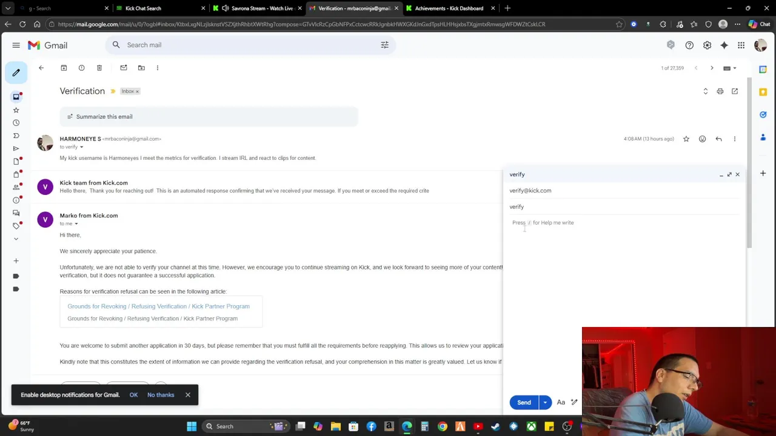The height and width of the screenshot is (436, 776).
Task: Open Drafts icon in sidebar
Action: 16,161
